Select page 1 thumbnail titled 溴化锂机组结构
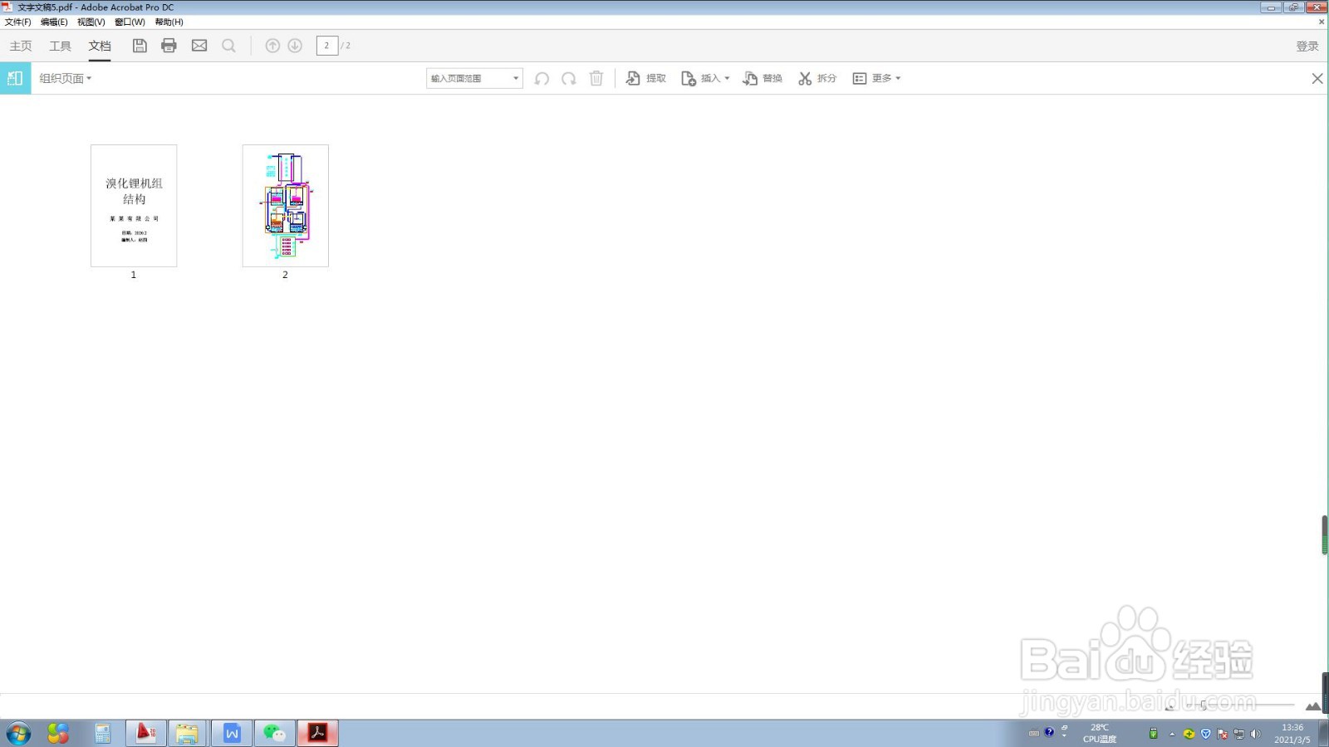The height and width of the screenshot is (747, 1329). [134, 206]
